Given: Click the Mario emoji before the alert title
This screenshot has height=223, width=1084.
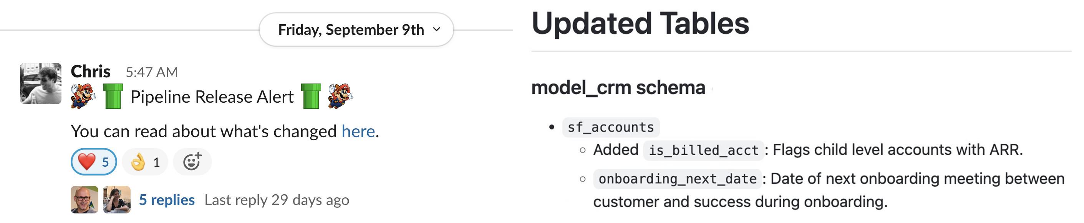Looking at the screenshot, I should (83, 96).
